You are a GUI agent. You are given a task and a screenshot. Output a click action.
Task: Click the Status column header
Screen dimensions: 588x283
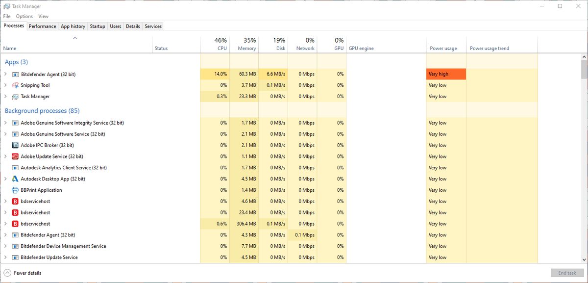(x=176, y=44)
